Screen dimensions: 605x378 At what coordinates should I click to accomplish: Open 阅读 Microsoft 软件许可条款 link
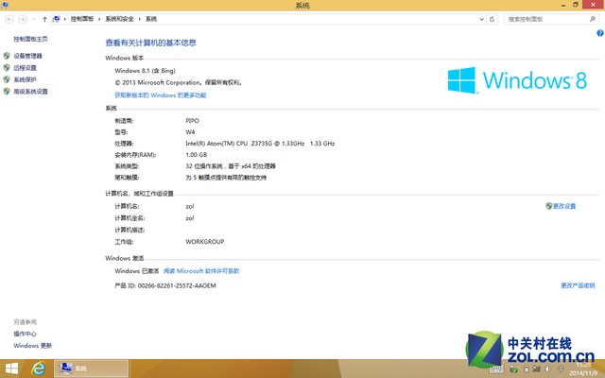tap(201, 271)
